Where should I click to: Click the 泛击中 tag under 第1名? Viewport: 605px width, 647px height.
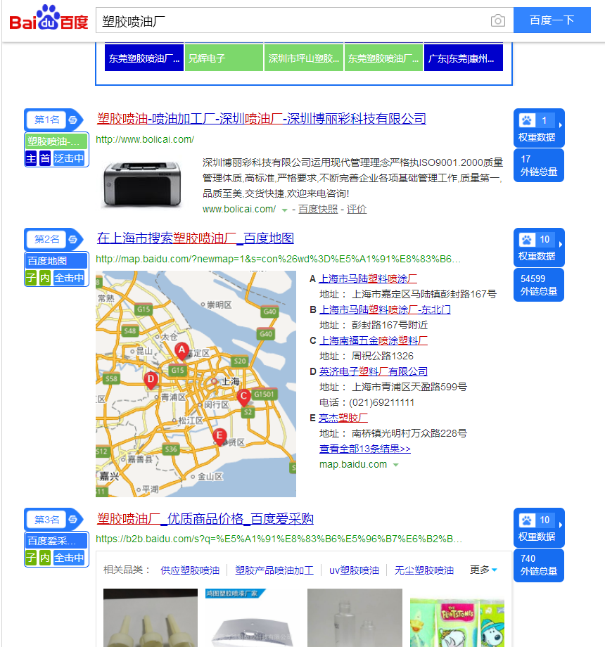point(69,158)
